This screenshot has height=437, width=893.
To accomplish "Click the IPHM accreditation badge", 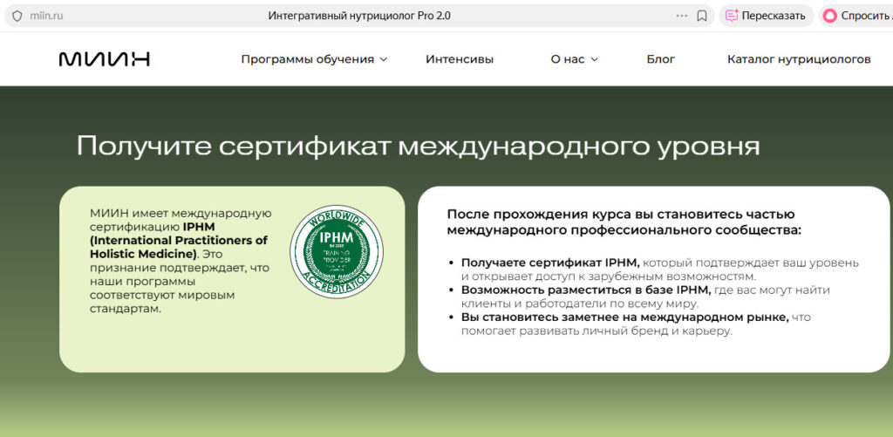I will 337,251.
